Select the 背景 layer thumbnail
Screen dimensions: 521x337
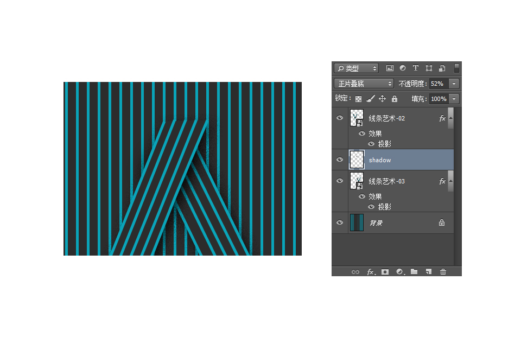point(357,222)
